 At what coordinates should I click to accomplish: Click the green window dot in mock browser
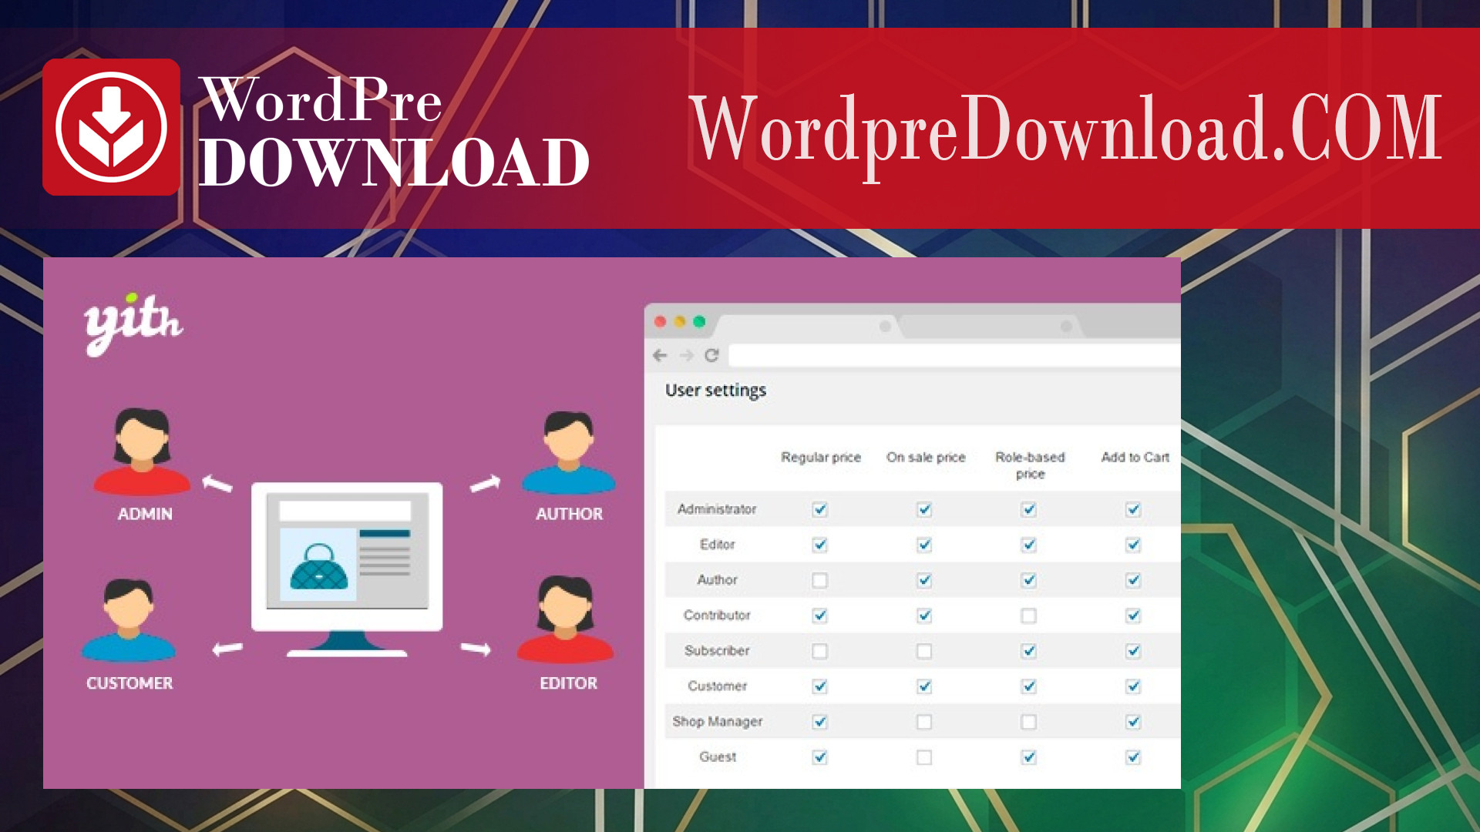(x=699, y=322)
